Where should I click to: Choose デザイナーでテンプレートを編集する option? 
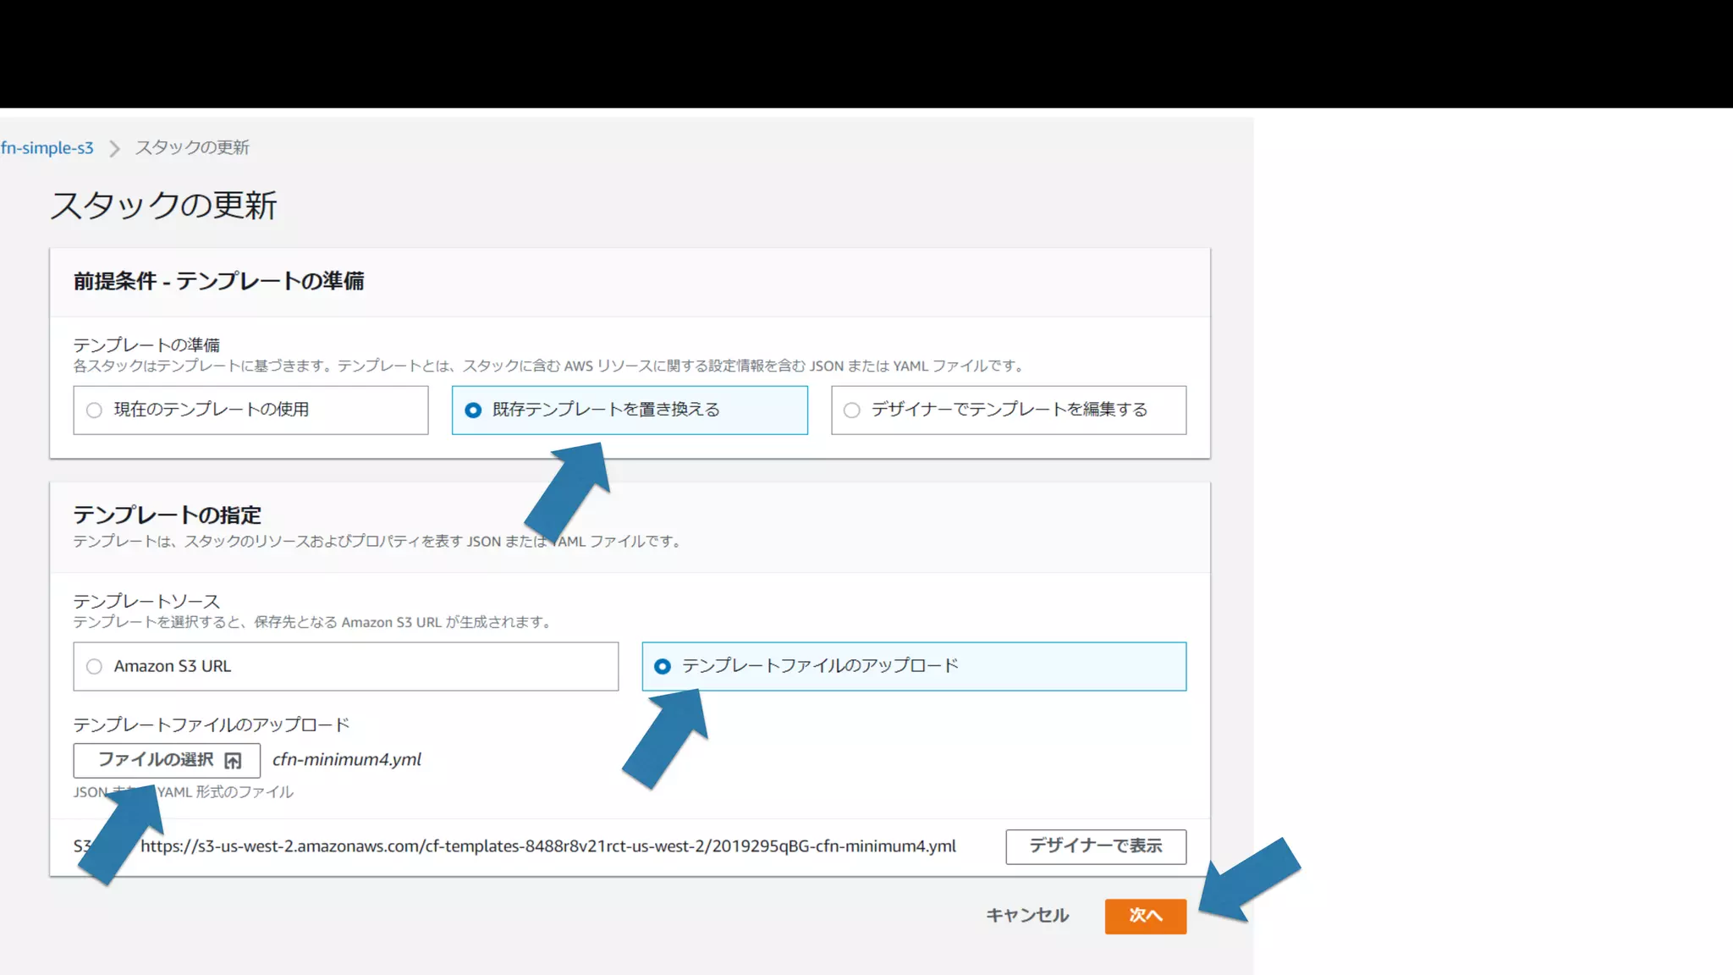[x=852, y=410]
